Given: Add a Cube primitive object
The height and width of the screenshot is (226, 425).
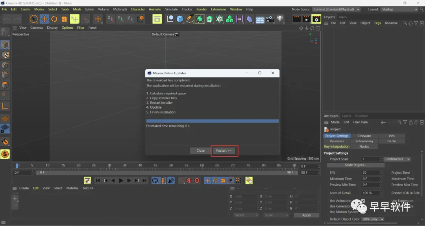Looking at the screenshot, I should (180, 19).
